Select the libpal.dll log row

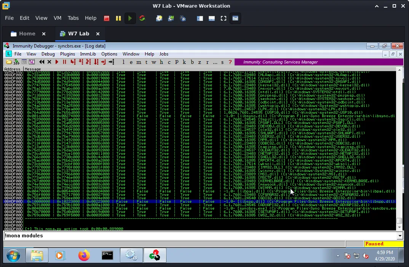click(x=200, y=191)
